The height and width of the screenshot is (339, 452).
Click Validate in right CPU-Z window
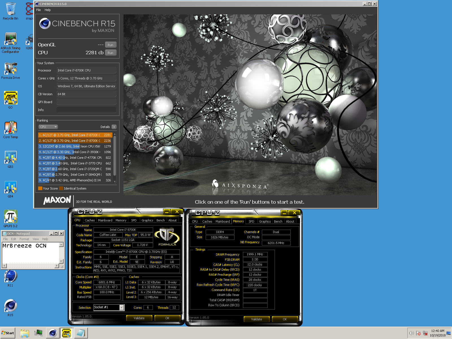(x=257, y=319)
